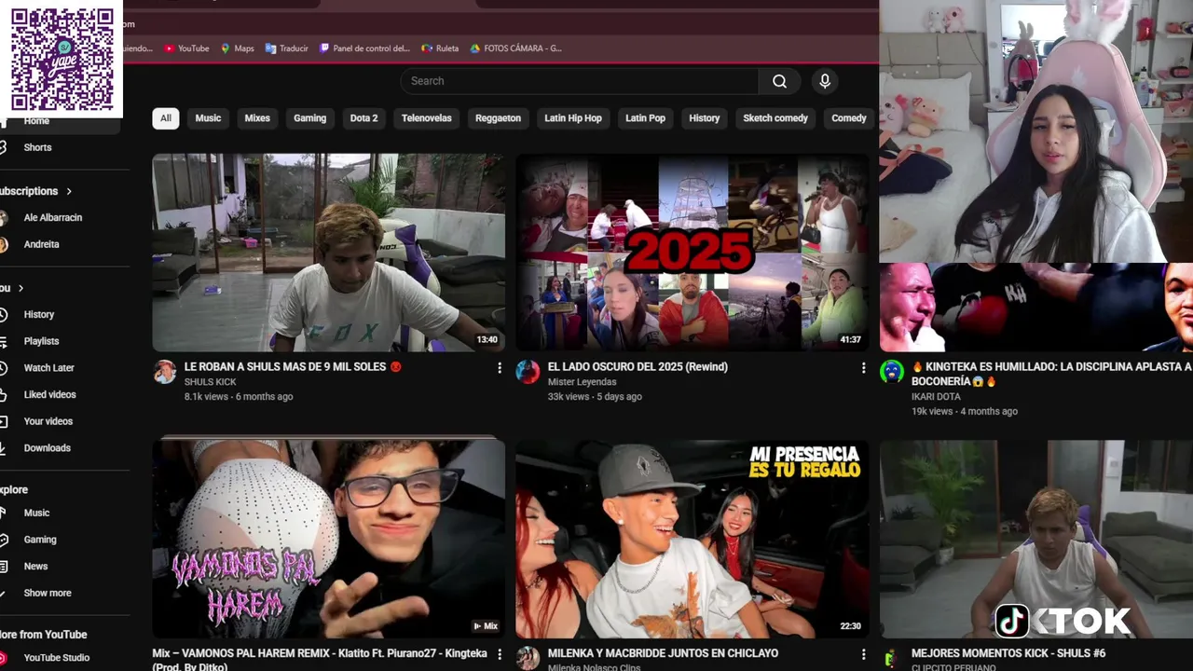Select the Mixes filter chip
This screenshot has height=671, width=1193.
[x=257, y=118]
